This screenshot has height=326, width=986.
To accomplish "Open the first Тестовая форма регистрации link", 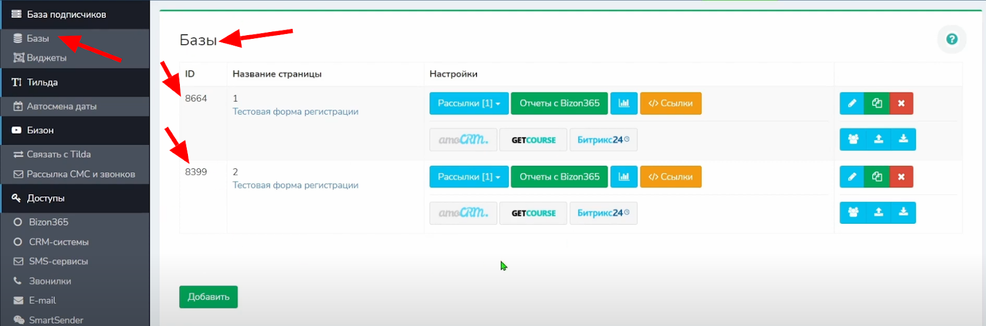I will (x=295, y=112).
